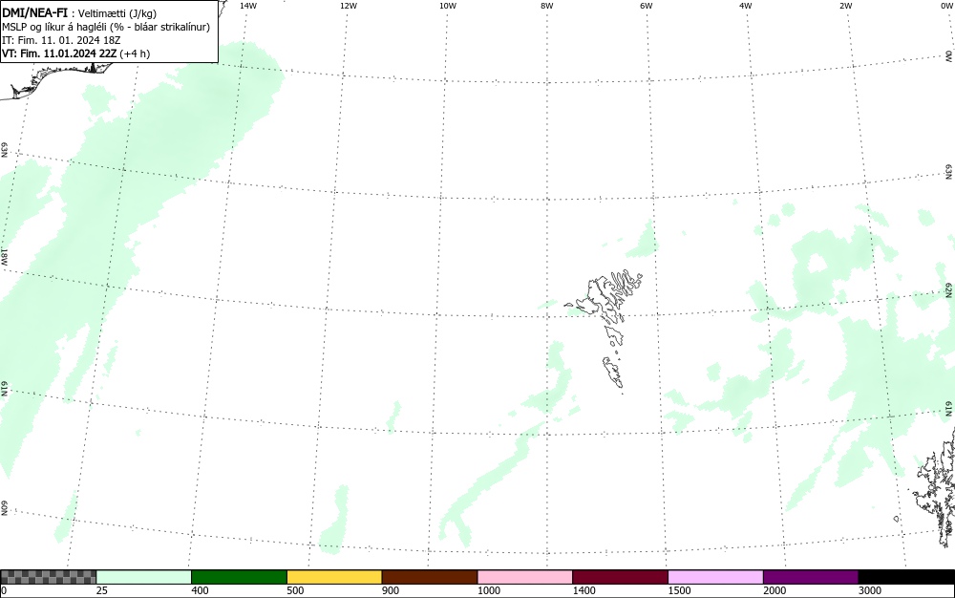
Task: Click the 4W longitude label
Action: click(x=746, y=6)
